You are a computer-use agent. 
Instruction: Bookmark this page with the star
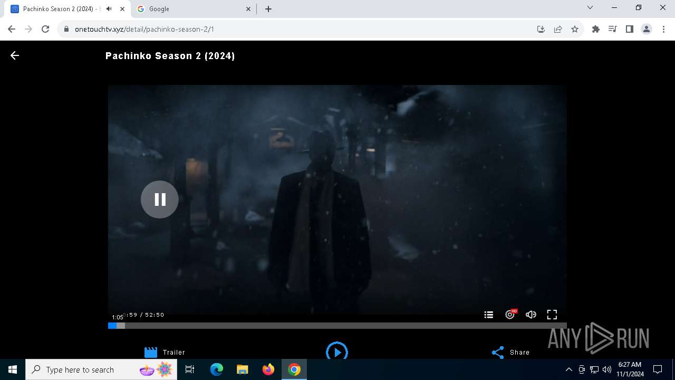pos(575,29)
